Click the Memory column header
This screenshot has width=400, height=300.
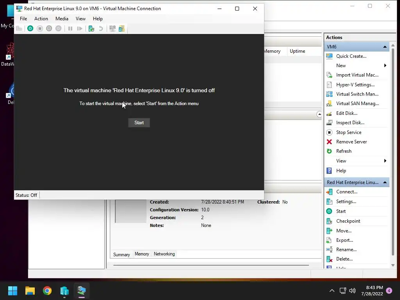[x=275, y=51]
